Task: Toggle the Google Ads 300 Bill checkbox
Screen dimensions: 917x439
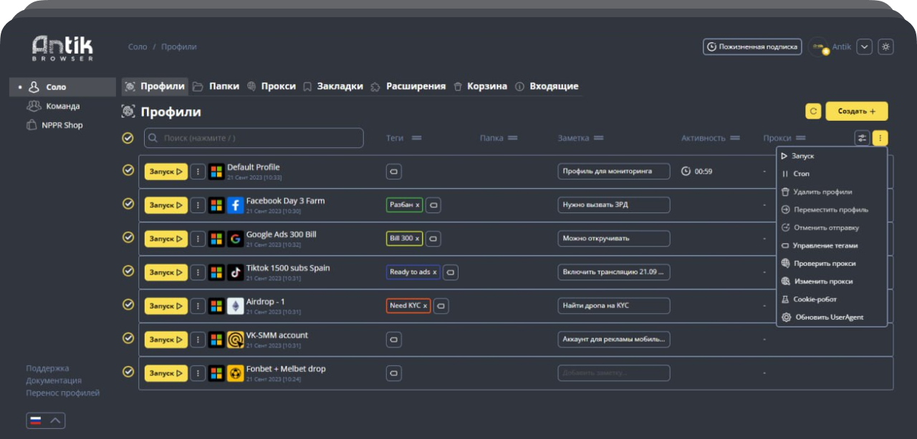Action: (128, 237)
